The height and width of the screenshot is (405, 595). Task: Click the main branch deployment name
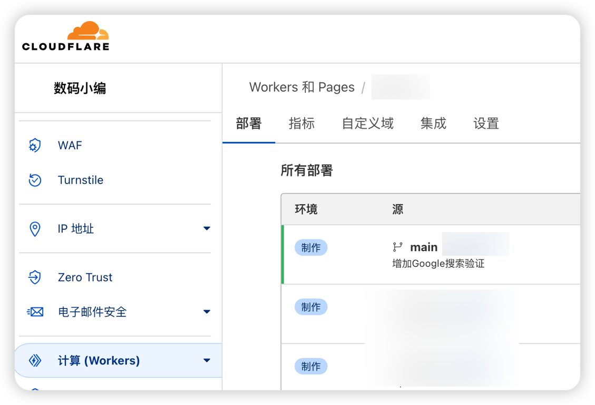(424, 247)
